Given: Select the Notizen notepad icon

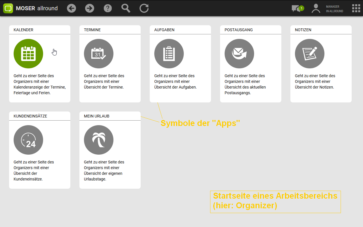Looking at the screenshot, I should (x=310, y=54).
